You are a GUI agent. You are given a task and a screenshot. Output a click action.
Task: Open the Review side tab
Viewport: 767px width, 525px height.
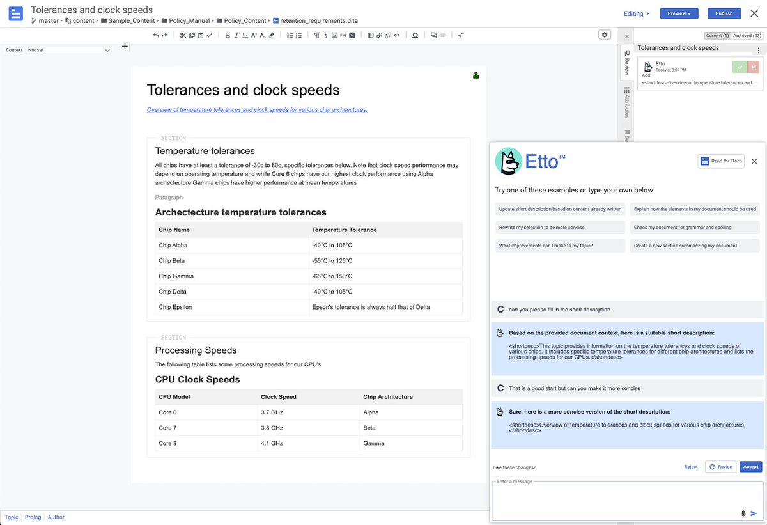[627, 62]
